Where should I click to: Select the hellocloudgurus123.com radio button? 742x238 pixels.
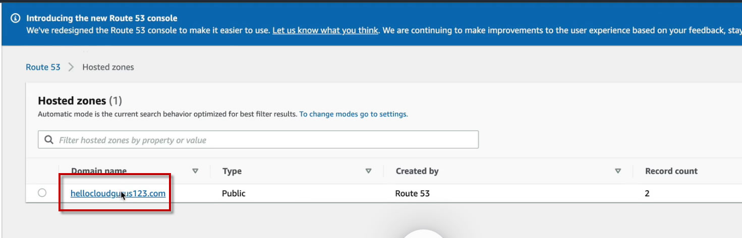click(42, 193)
